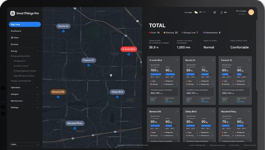
Task: Click the 1,000 kWh monthly consumption value
Action: 184,47
